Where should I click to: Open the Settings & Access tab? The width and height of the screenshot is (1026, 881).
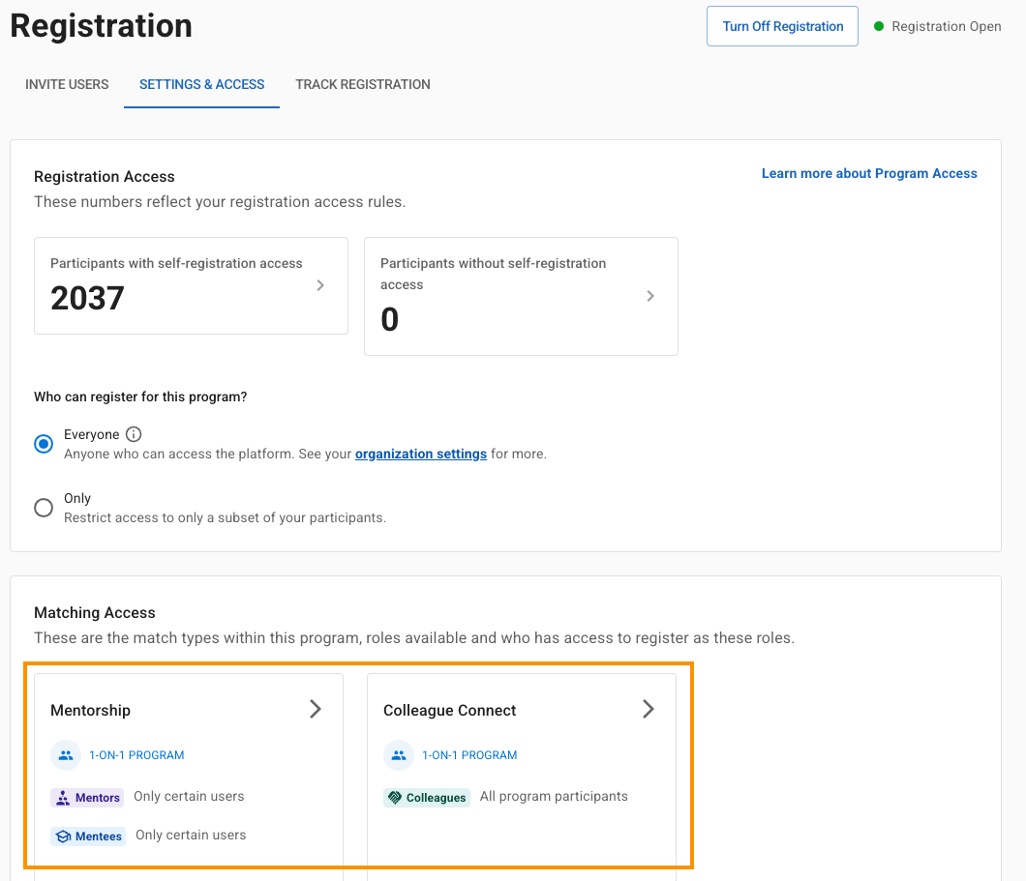201,84
